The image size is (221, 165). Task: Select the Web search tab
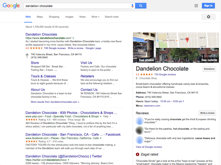pyautogui.click(x=28, y=17)
